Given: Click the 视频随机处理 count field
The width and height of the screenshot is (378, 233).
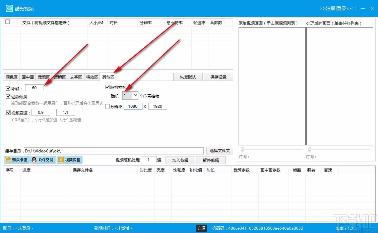Looking at the screenshot, I should [149, 159].
